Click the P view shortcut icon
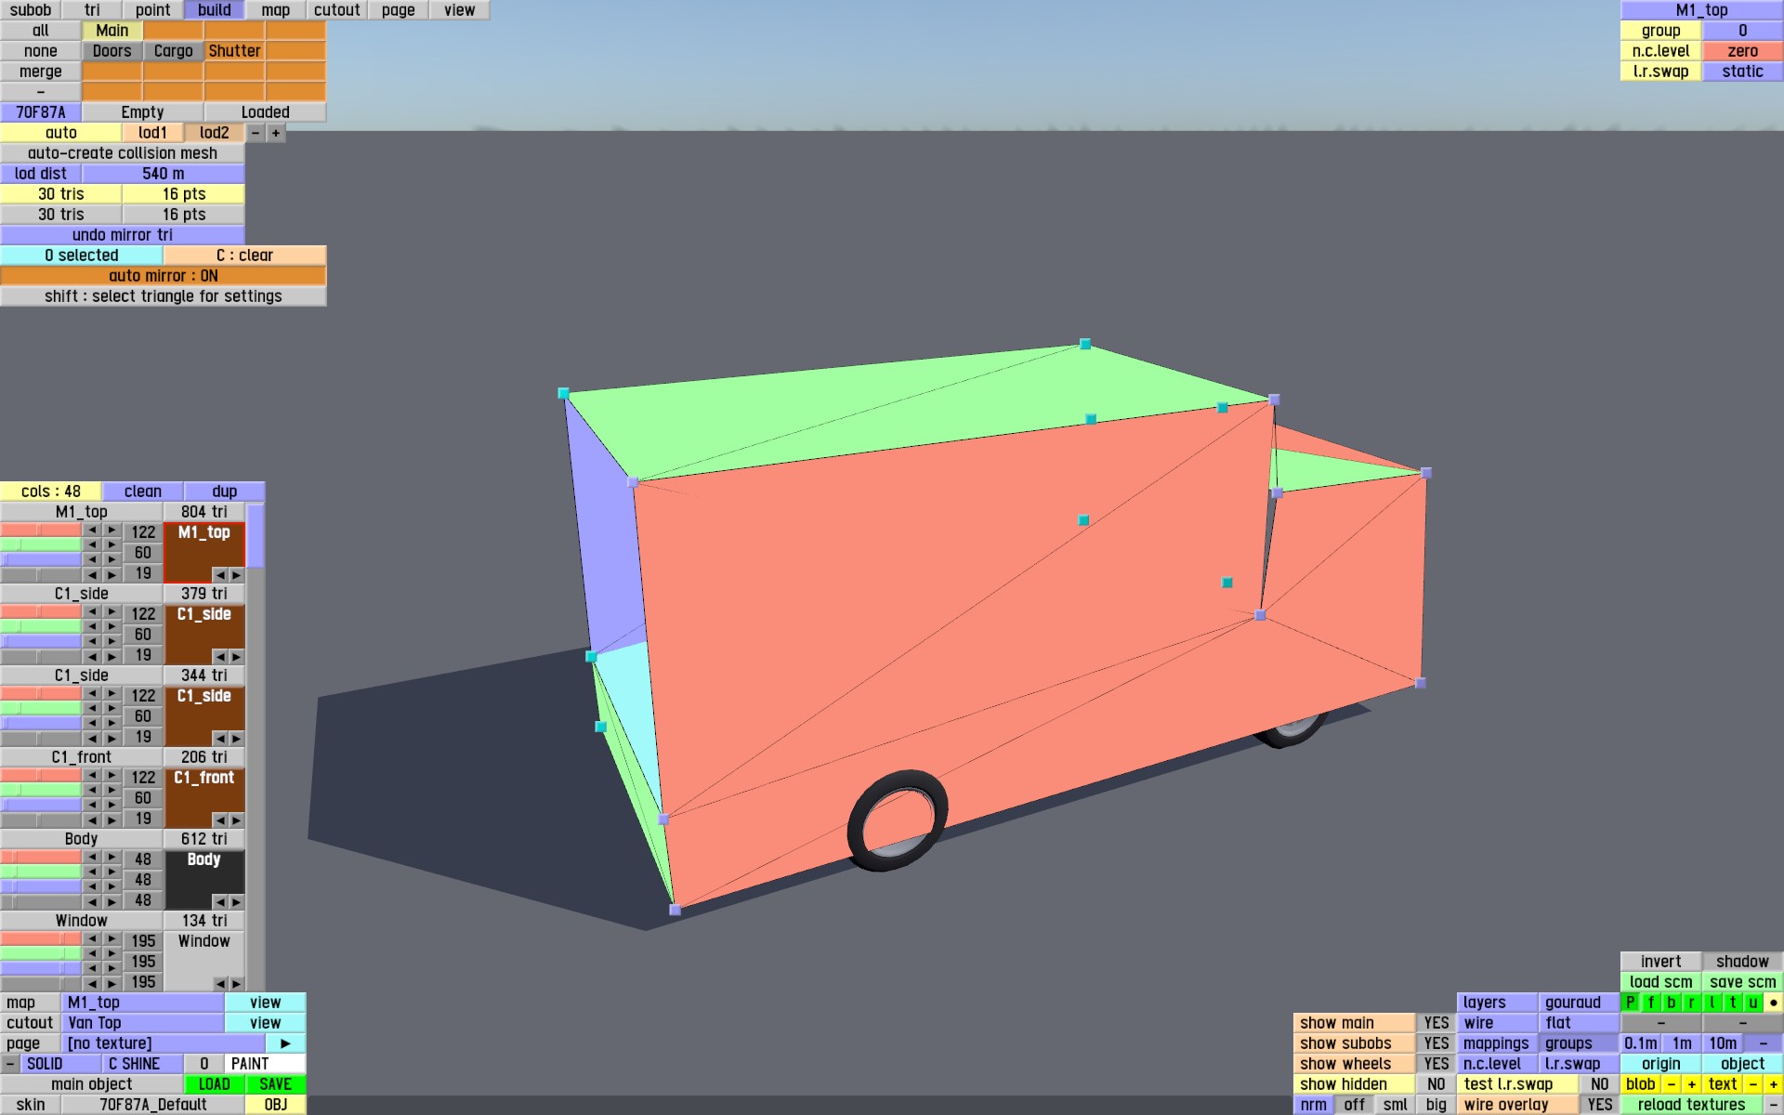Viewport: 1784px width, 1115px height. [x=1630, y=1003]
